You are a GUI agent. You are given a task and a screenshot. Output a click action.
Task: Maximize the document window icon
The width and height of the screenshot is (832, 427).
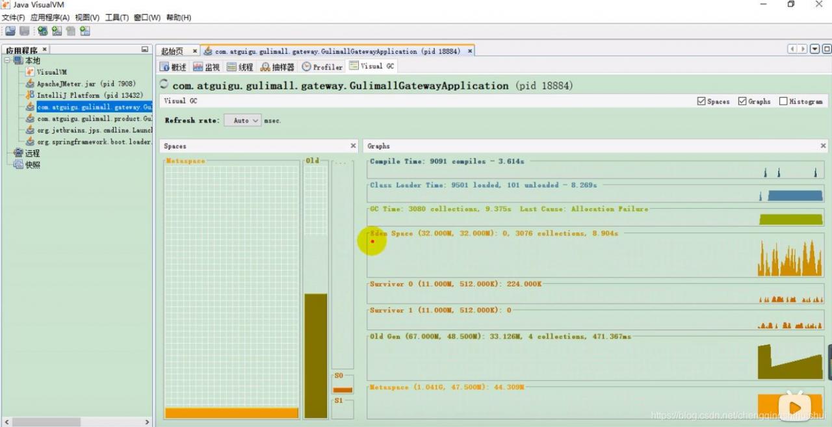pyautogui.click(x=827, y=49)
